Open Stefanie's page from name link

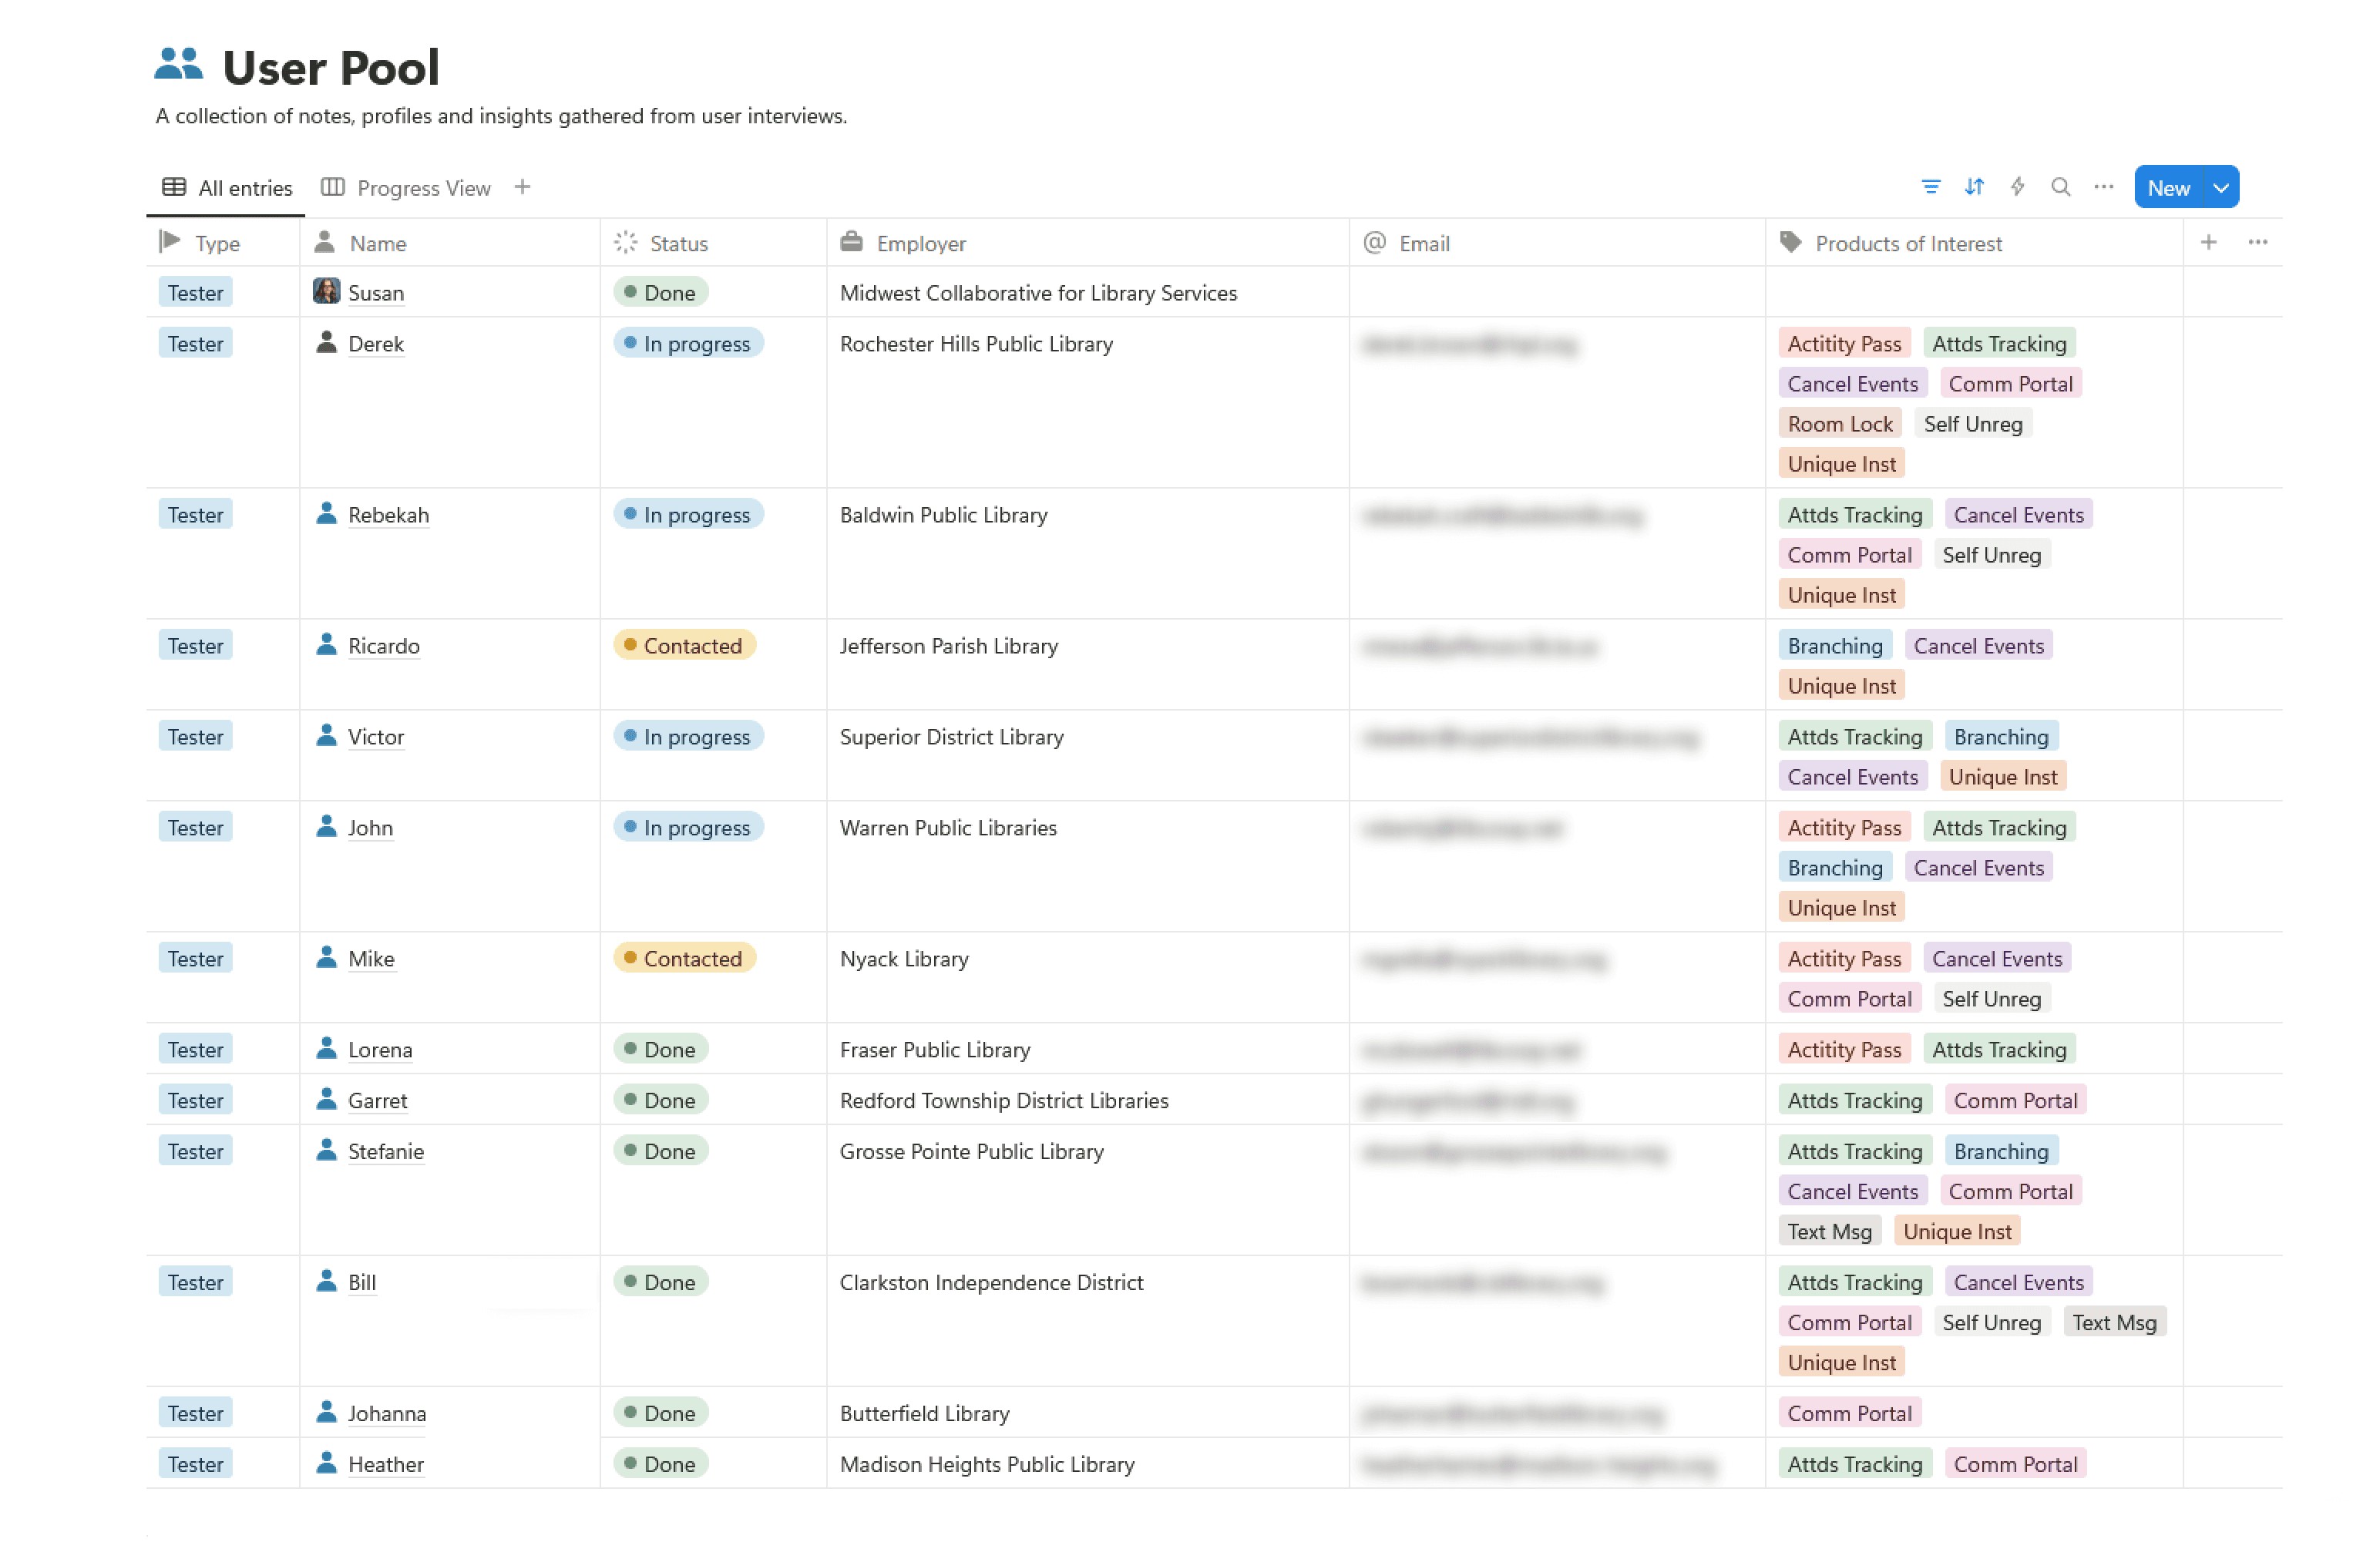(x=386, y=1151)
